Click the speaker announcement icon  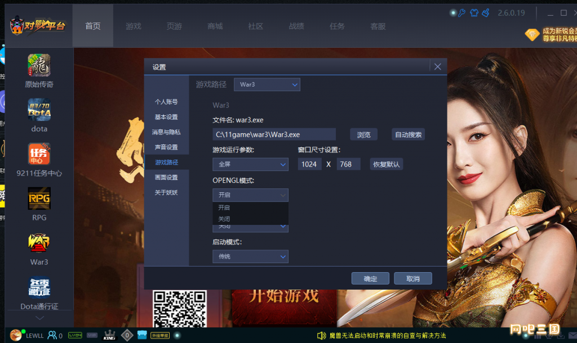coord(321,335)
